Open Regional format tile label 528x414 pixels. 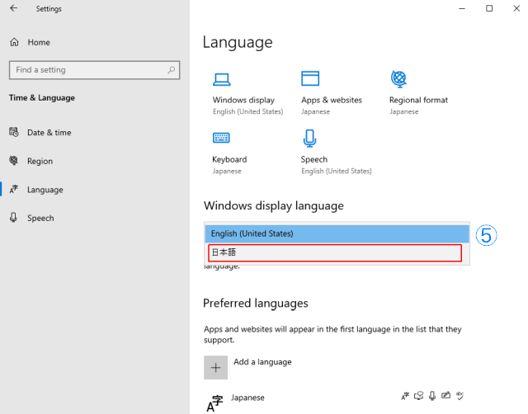(418, 100)
